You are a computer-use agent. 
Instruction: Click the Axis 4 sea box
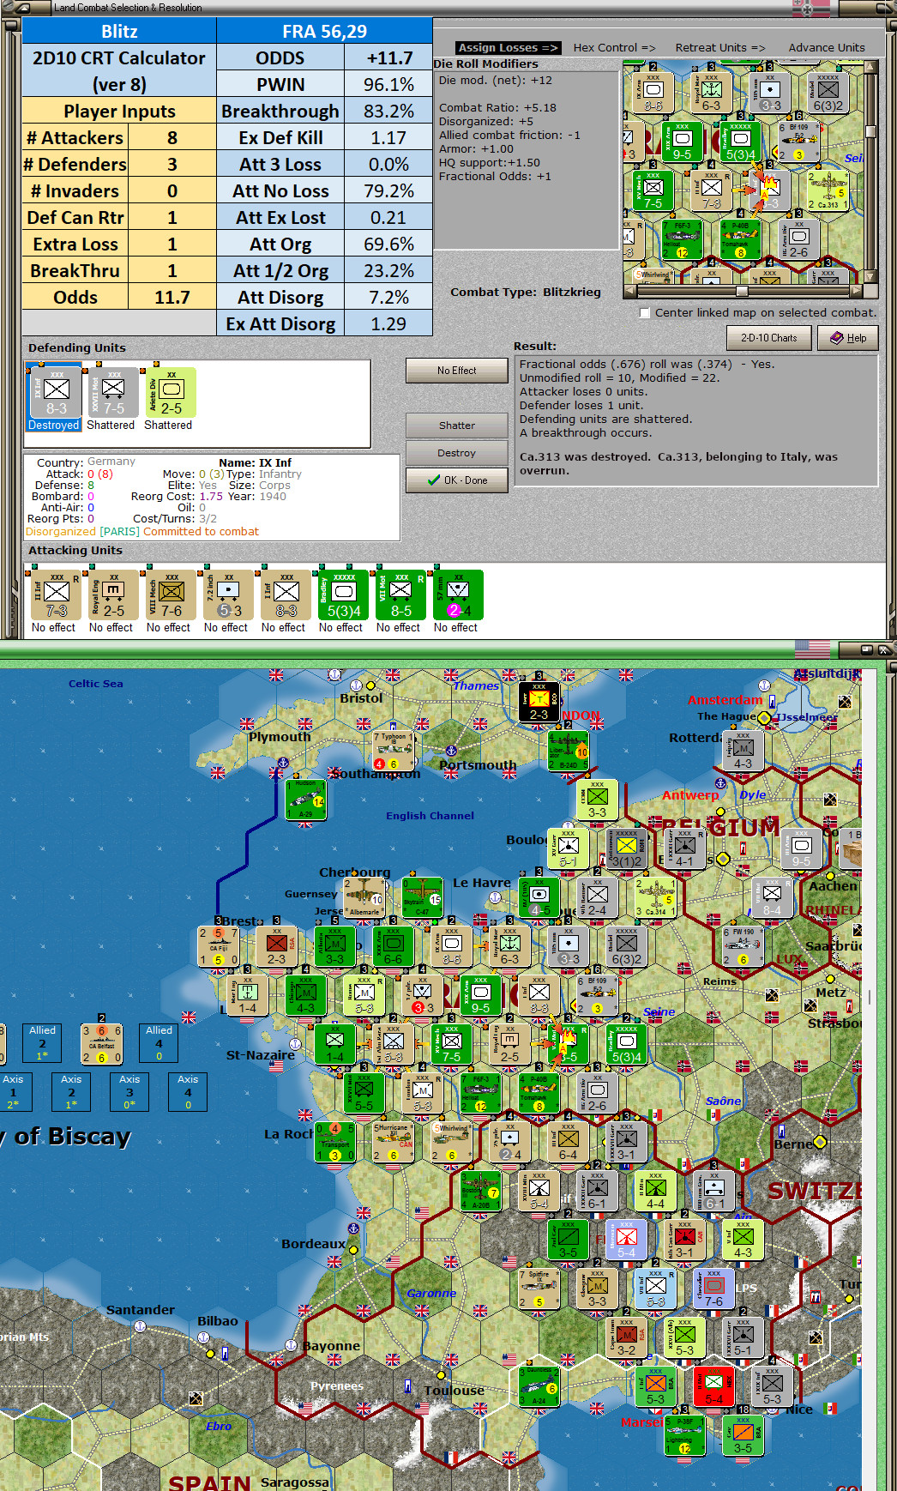pos(188,1092)
